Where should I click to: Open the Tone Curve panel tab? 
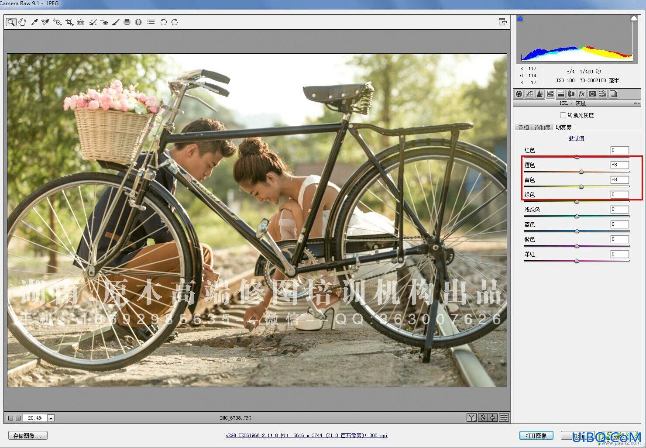529,94
